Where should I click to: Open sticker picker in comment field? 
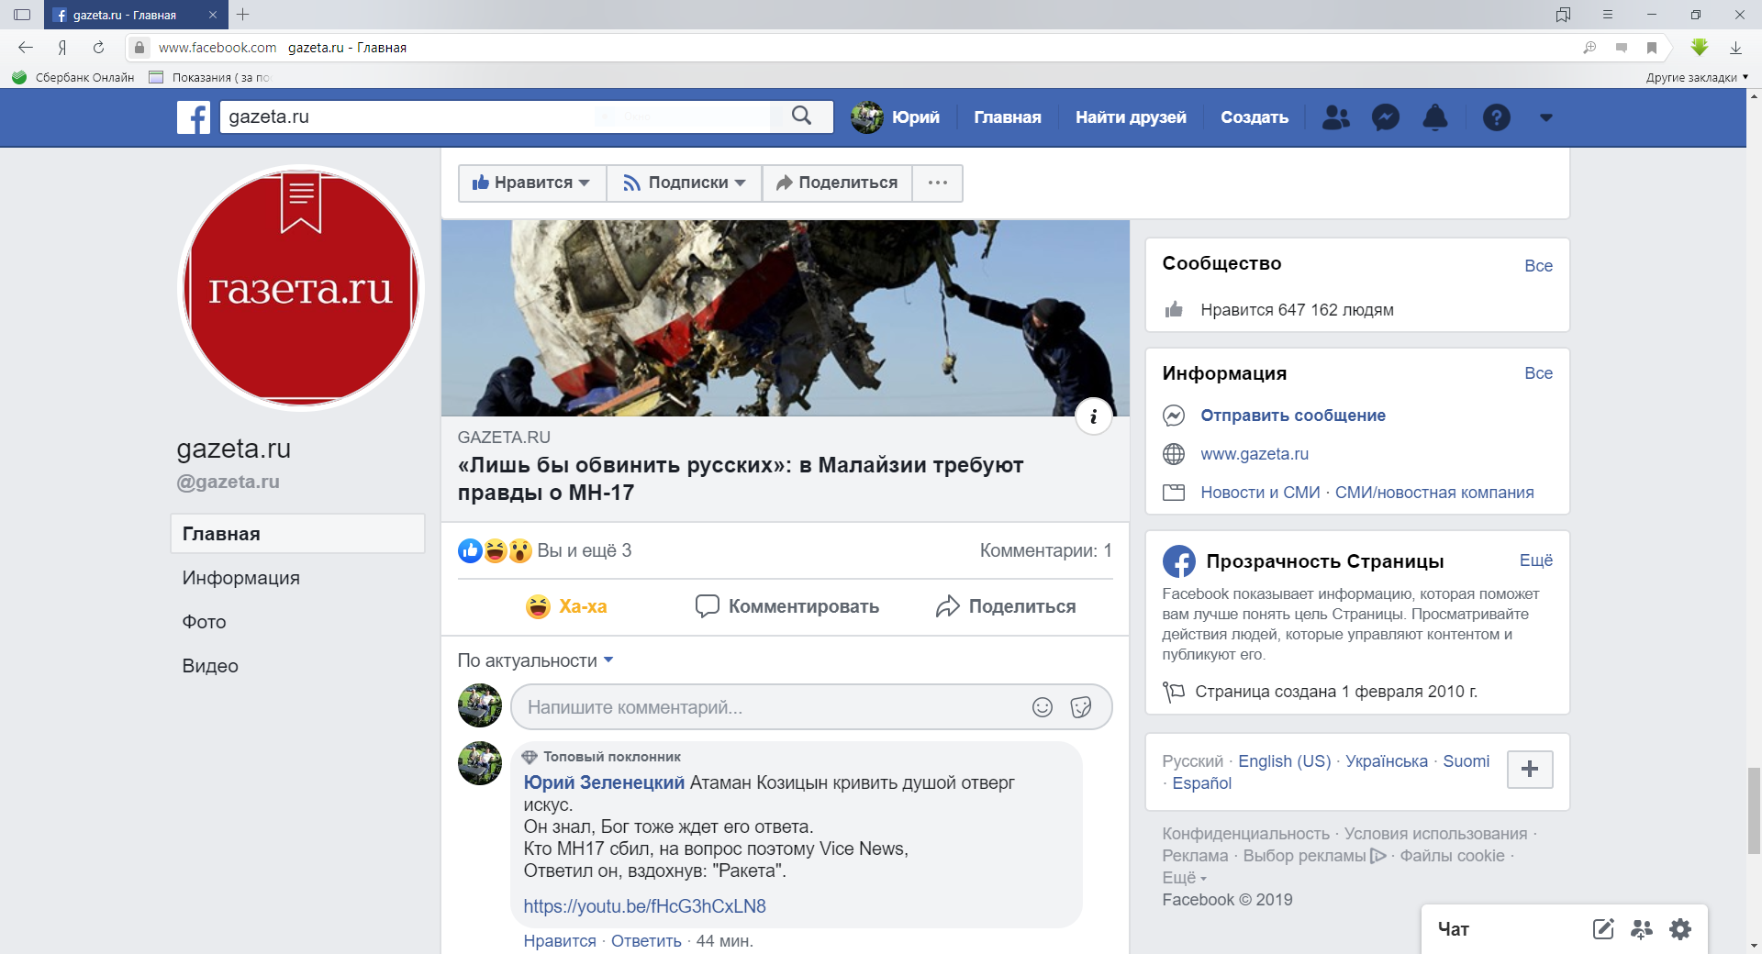(x=1081, y=707)
